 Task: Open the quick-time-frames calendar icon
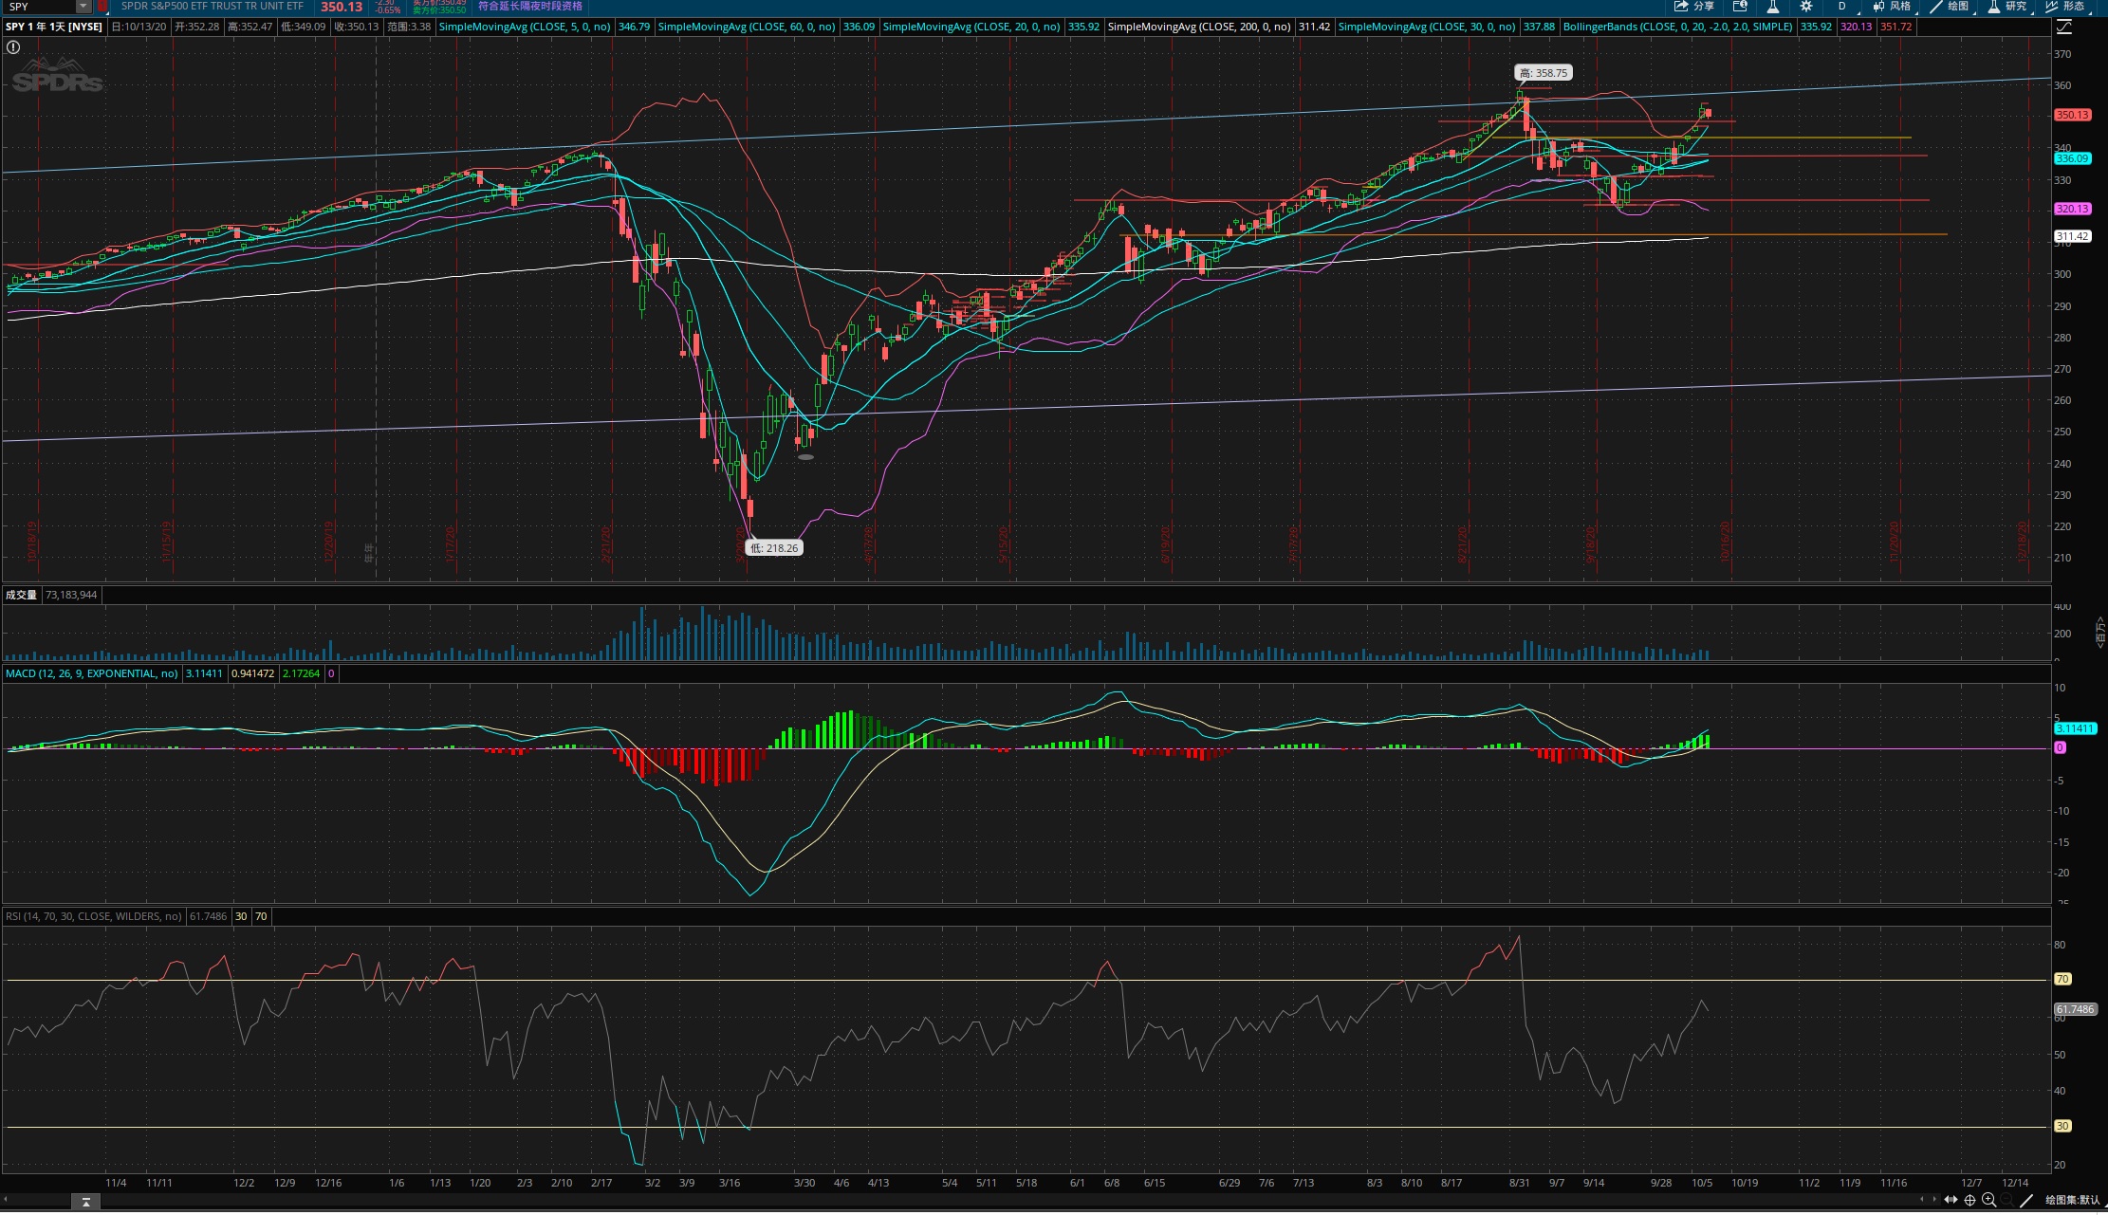(1740, 7)
